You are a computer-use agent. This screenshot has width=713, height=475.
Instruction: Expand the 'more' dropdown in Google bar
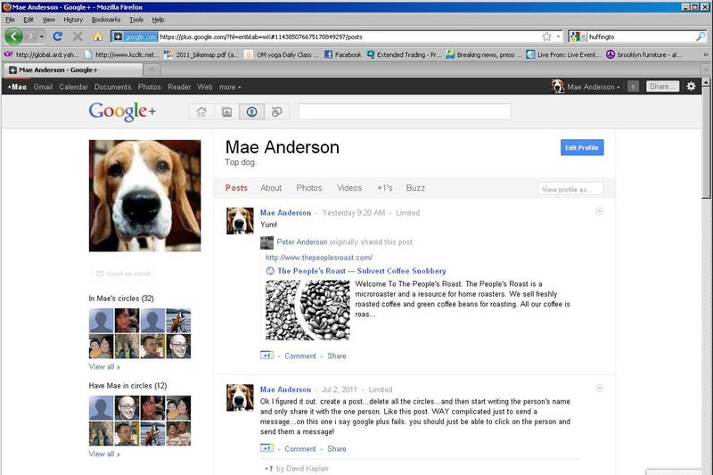coord(230,87)
